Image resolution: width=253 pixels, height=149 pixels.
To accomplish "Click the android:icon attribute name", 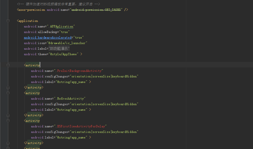I will coord(34,43).
